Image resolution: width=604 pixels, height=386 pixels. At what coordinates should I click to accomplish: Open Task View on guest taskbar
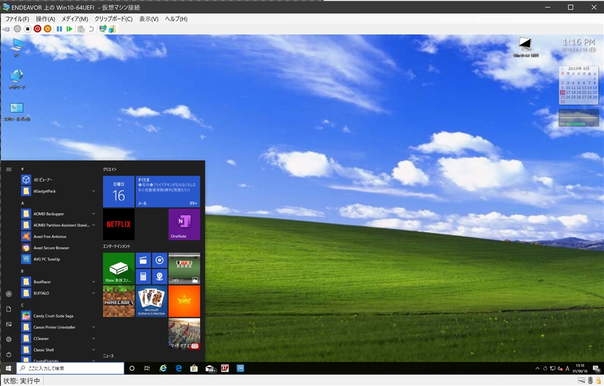pyautogui.click(x=147, y=369)
